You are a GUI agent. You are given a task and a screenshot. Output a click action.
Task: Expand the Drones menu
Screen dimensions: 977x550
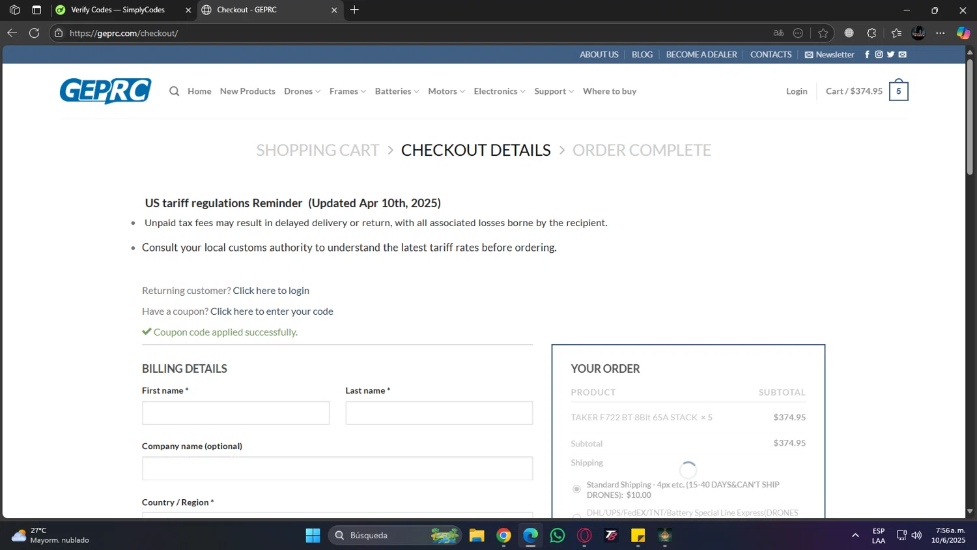click(302, 91)
